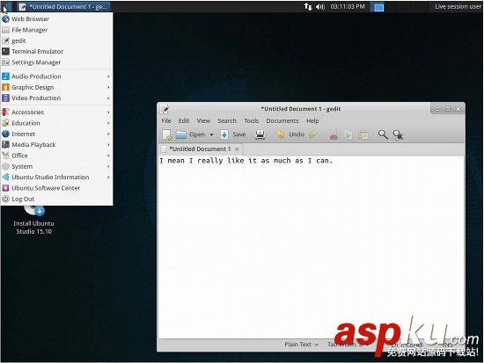Click the Save button in gedit toolbar

coord(233,134)
